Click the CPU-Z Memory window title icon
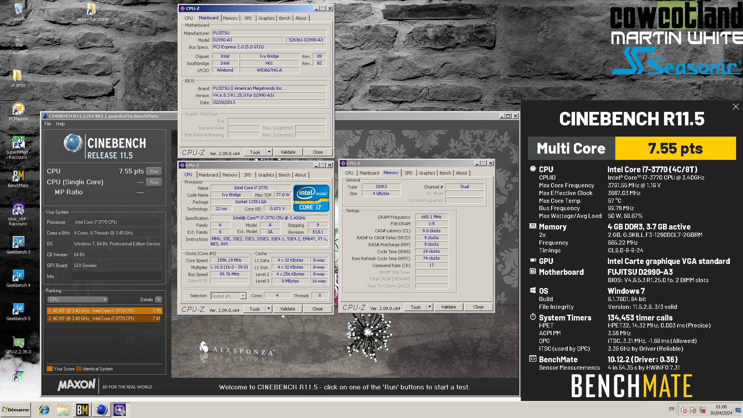The height and width of the screenshot is (418, 743). point(343,163)
